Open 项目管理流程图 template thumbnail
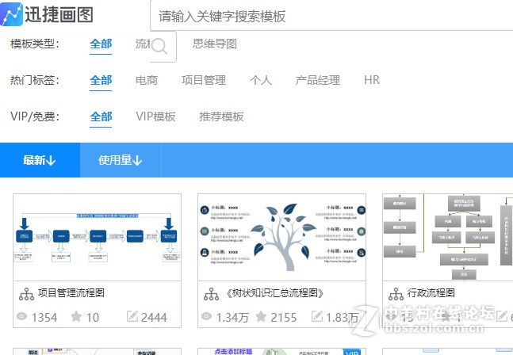The height and width of the screenshot is (355, 513). (97, 237)
